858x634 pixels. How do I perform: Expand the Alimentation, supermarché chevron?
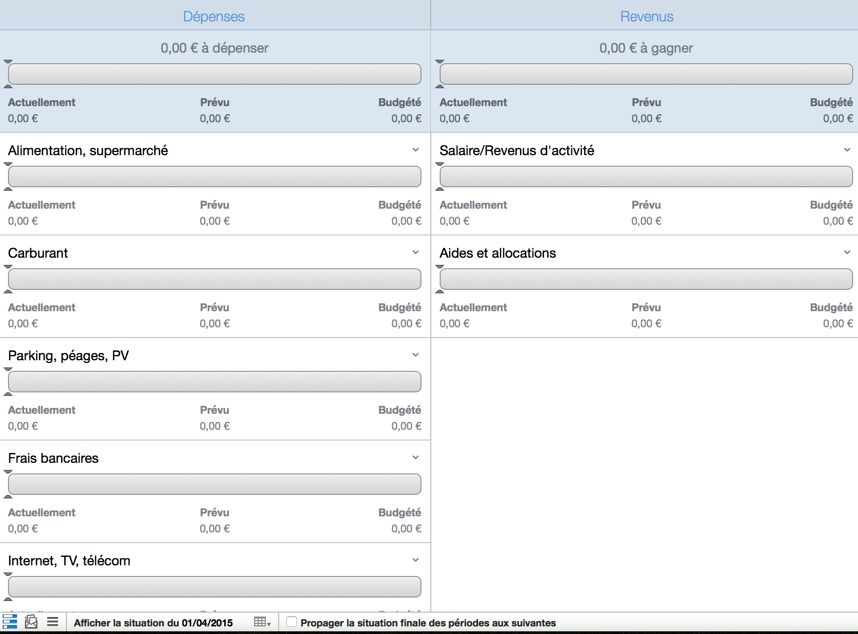pyautogui.click(x=416, y=150)
